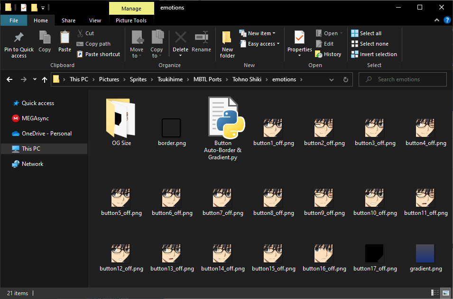Image resolution: width=453 pixels, height=299 pixels.
Task: Click Edit in Open group
Action: (x=325, y=44)
